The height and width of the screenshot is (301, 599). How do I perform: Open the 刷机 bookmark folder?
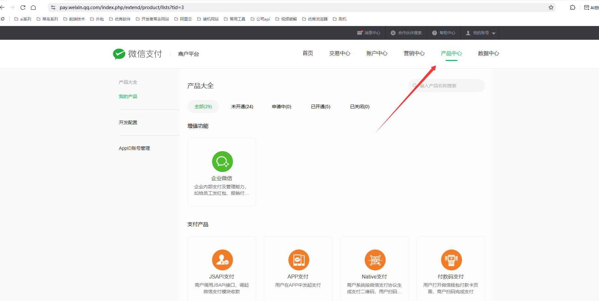(x=340, y=19)
